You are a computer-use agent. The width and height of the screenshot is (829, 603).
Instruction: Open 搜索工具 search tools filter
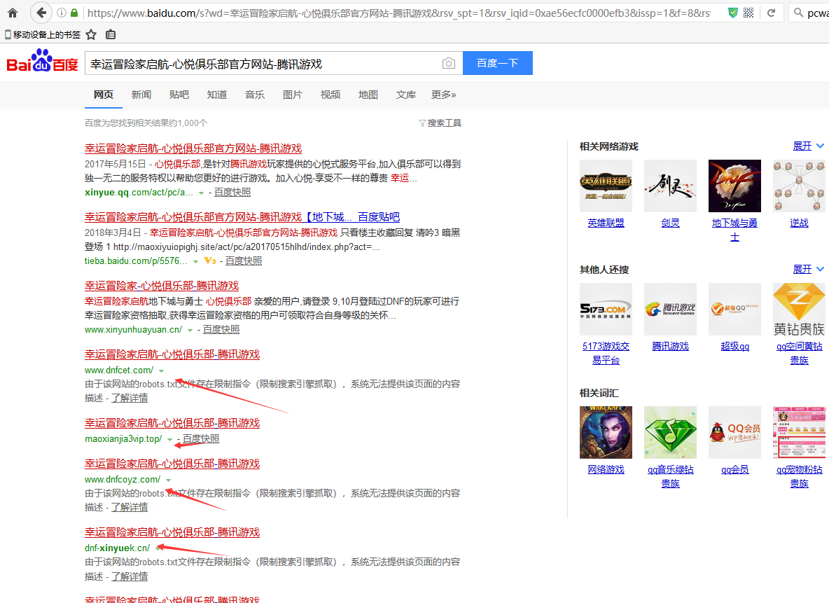(x=440, y=123)
